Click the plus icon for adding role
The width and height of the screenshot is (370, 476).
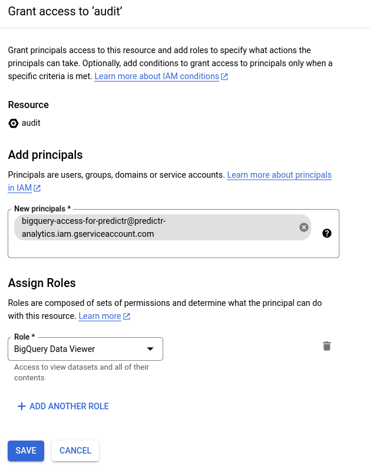click(21, 406)
